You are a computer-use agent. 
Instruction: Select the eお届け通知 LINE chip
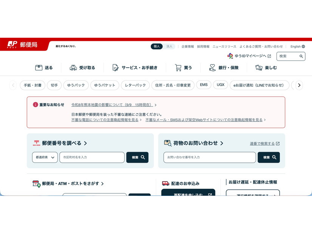[x=259, y=85]
